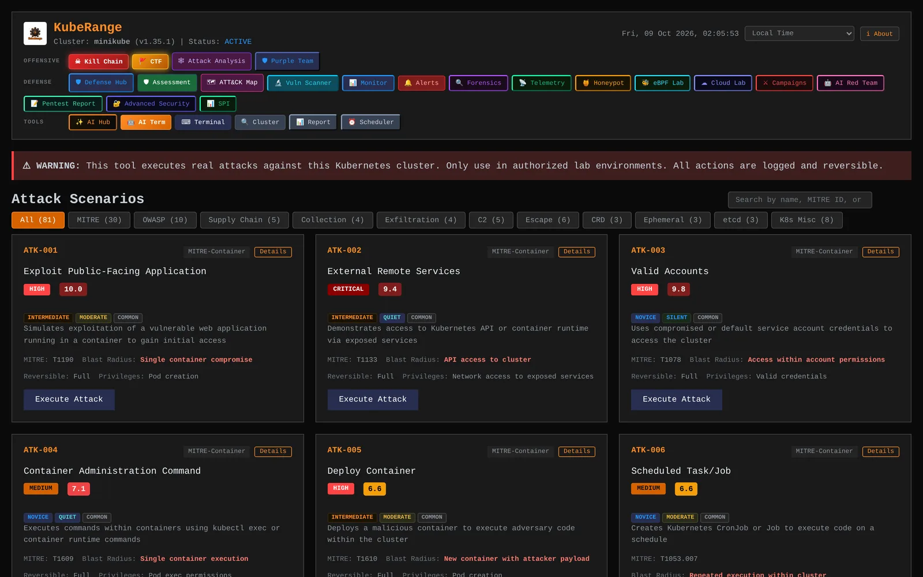Open Advanced Security
The width and height of the screenshot is (923, 577).
pyautogui.click(x=151, y=104)
